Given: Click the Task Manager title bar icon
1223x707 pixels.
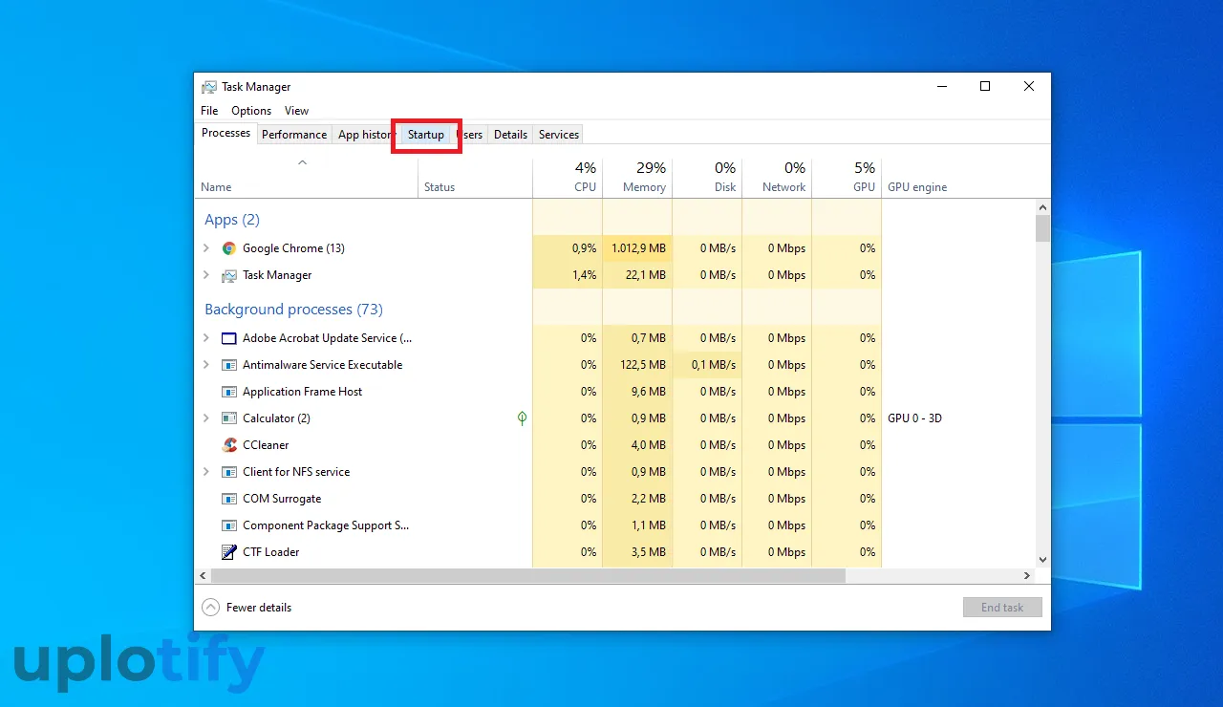Looking at the screenshot, I should pyautogui.click(x=209, y=87).
